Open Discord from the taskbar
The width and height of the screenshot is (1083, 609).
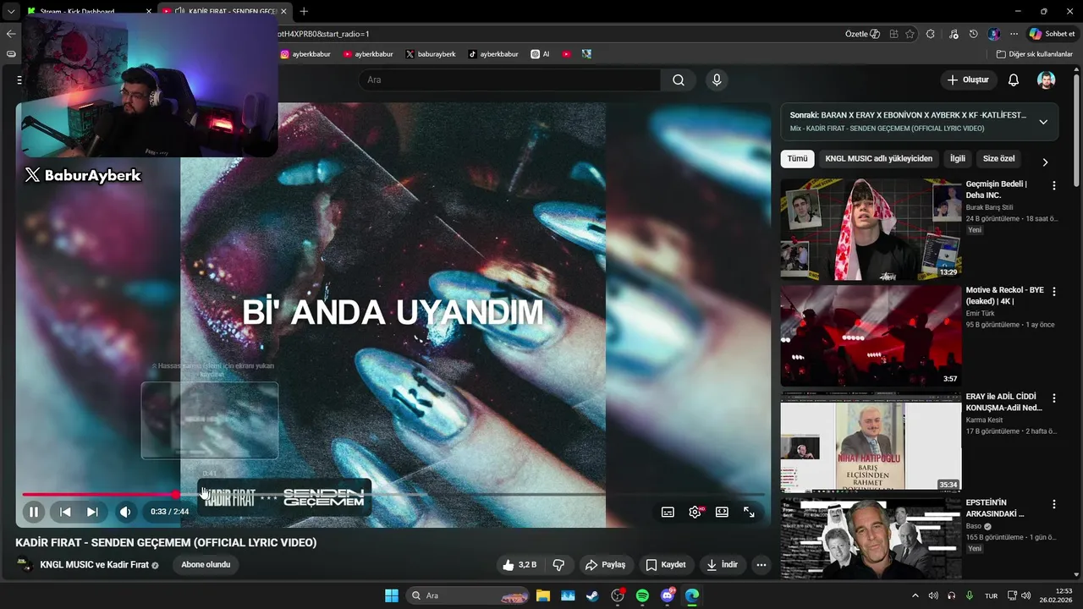pyautogui.click(x=668, y=595)
